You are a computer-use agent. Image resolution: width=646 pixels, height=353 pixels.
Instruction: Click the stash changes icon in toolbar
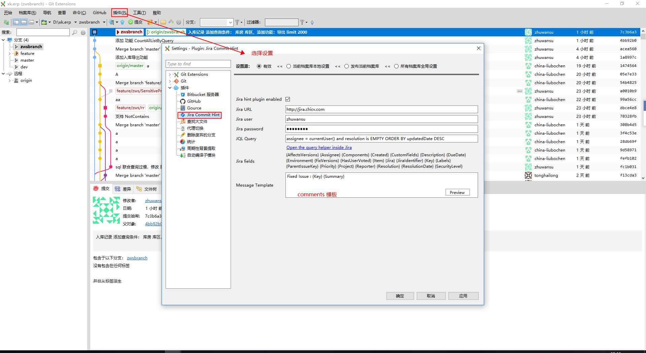pyautogui.click(x=150, y=22)
